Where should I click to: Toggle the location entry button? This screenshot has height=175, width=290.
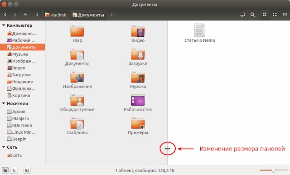click(242, 15)
